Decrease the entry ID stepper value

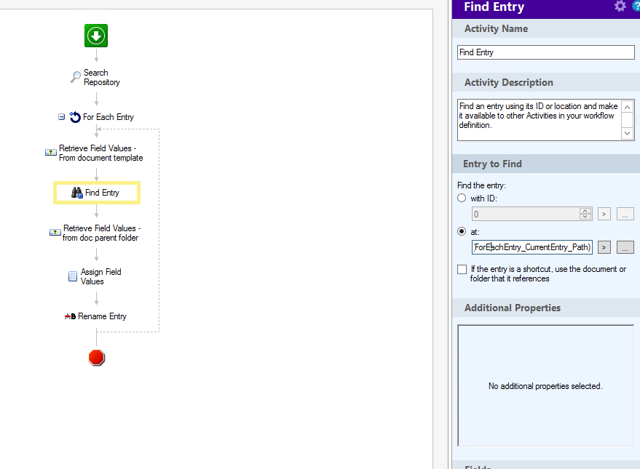click(x=585, y=217)
